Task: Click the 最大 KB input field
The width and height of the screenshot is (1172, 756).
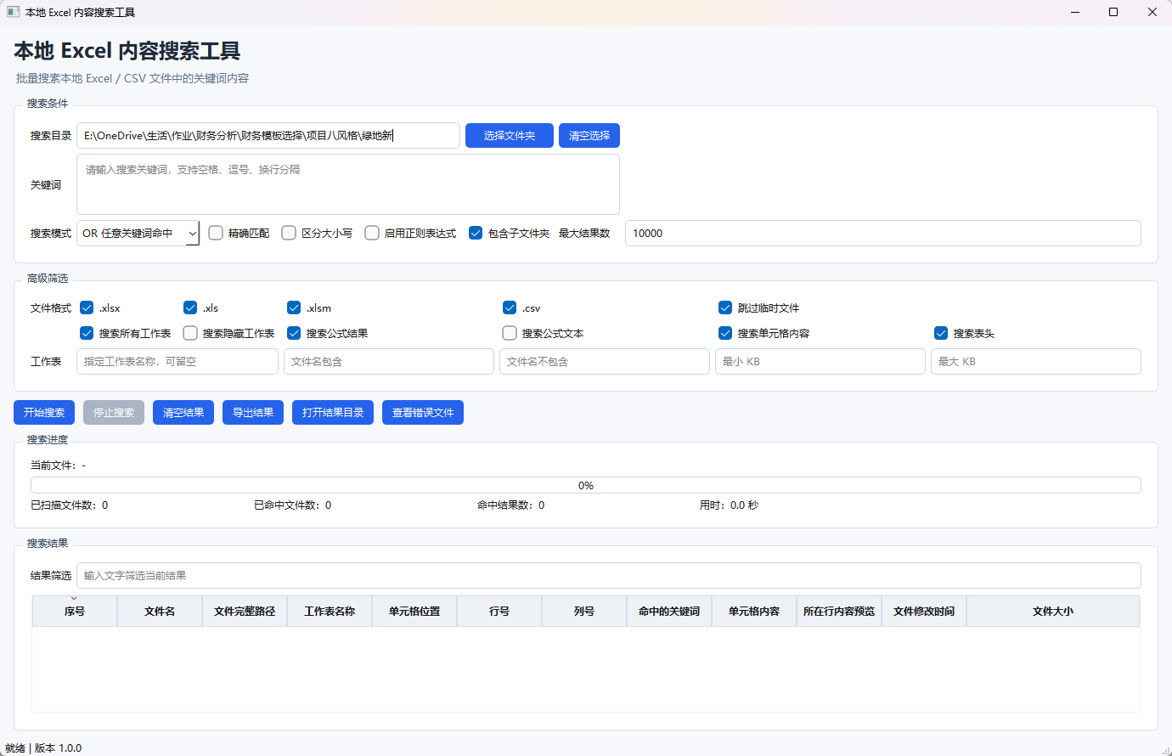Action: tap(1036, 361)
